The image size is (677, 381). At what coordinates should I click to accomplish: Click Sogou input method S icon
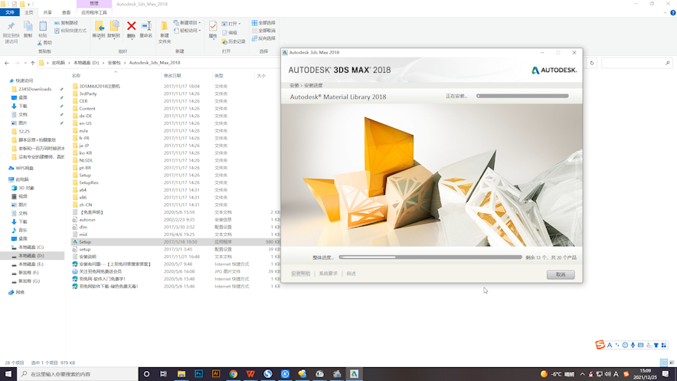click(600, 345)
